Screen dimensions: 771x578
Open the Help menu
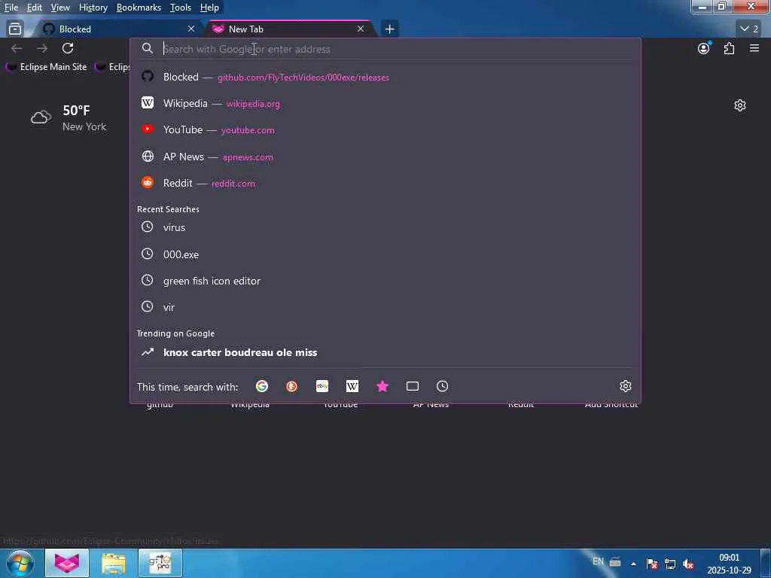(209, 8)
